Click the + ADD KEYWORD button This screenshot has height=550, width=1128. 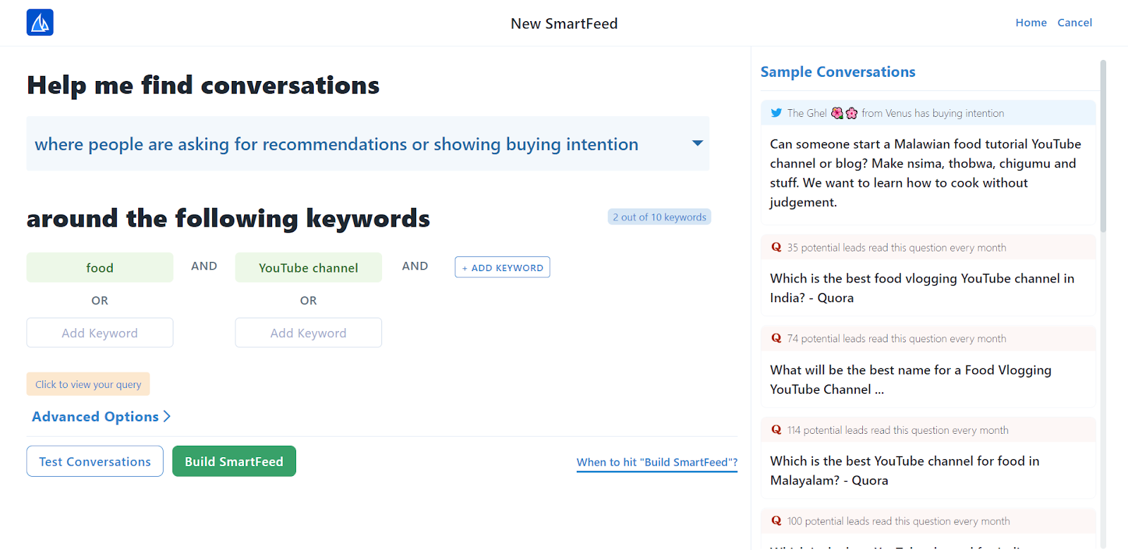click(502, 268)
